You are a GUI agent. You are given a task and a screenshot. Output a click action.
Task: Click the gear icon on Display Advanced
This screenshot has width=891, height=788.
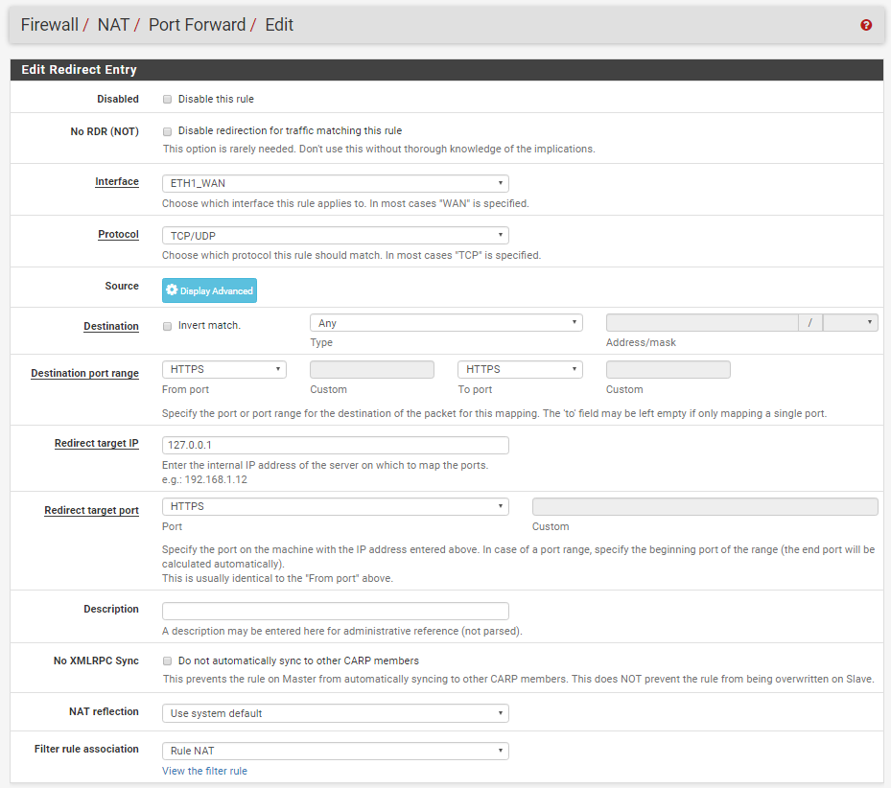click(x=172, y=290)
